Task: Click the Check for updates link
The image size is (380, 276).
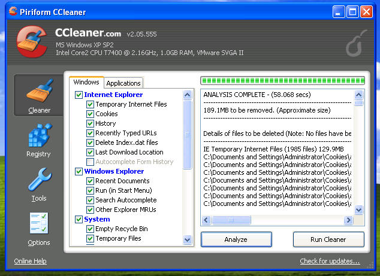Action: tap(330, 261)
